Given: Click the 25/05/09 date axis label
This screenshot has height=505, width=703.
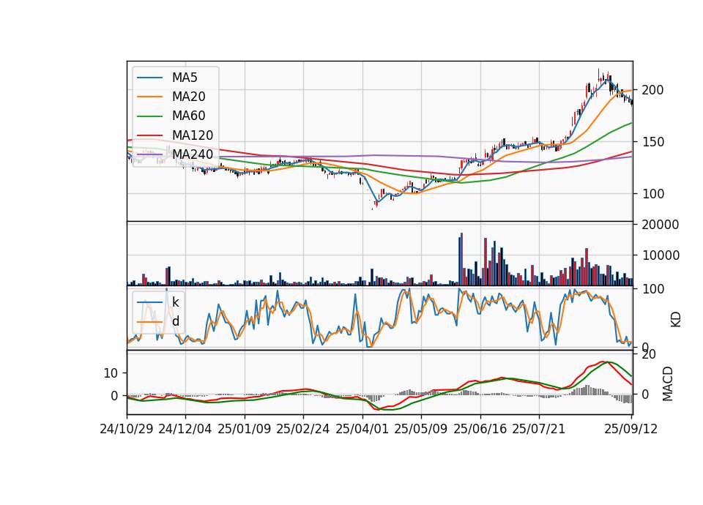Looking at the screenshot, I should [x=421, y=429].
